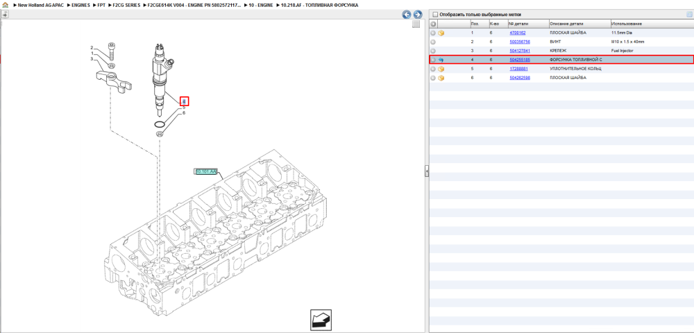694x333 pixels.
Task: Select the 'ВИНТ' description cell
Action: (x=555, y=42)
